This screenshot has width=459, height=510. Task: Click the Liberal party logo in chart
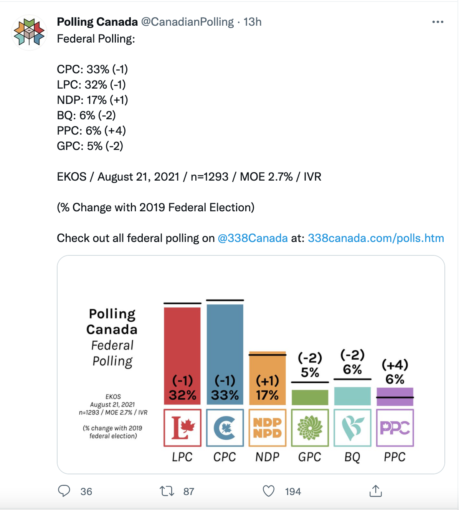pos(182,428)
